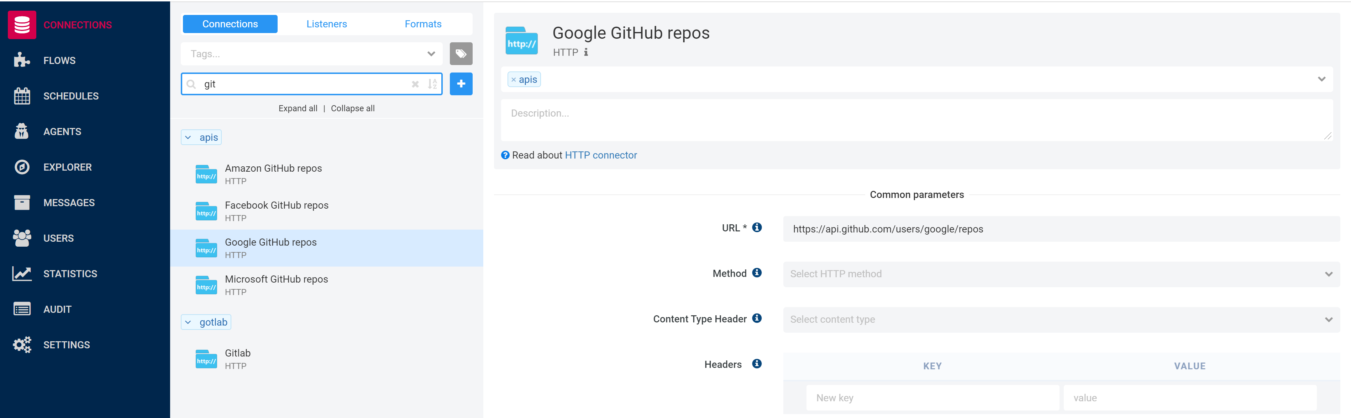The width and height of the screenshot is (1351, 418).
Task: Open the Schedules calendar icon
Action: pyautogui.click(x=22, y=96)
